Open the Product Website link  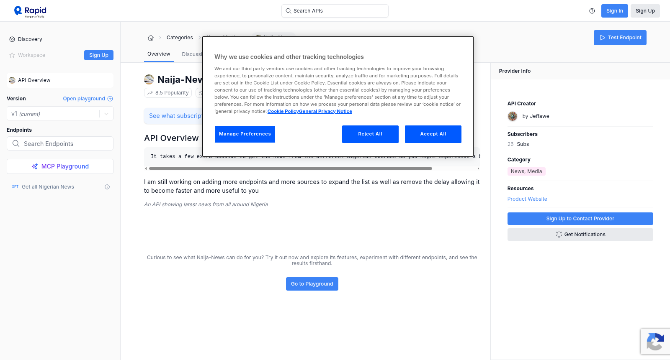527,199
